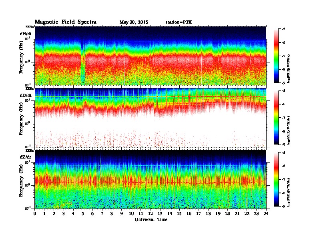Click hour tick label "7" on time axis
Screen dimensions: 317x245
click(x=102, y=214)
